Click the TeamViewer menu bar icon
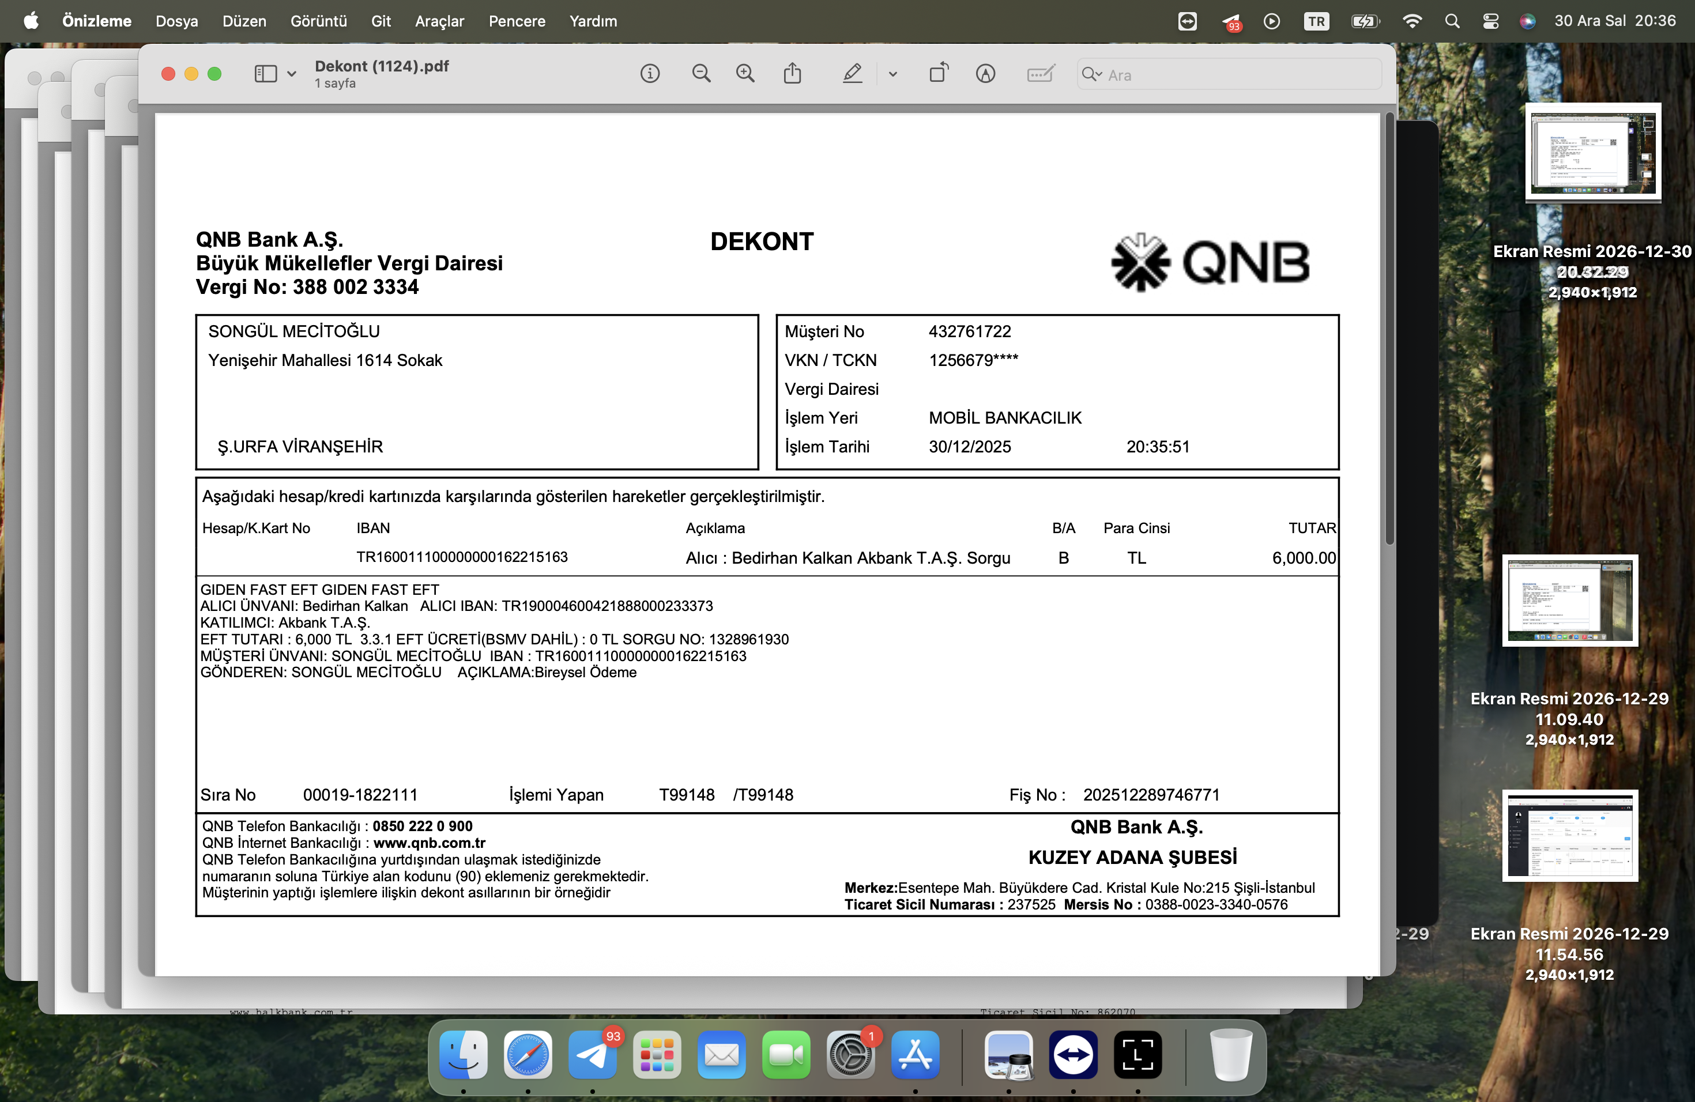1695x1102 pixels. pyautogui.click(x=1187, y=21)
